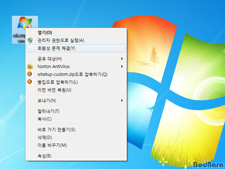The height and width of the screenshot is (169, 225).
Task: Choose 빵집으로 압축하기(L) option
Action: pos(76,82)
